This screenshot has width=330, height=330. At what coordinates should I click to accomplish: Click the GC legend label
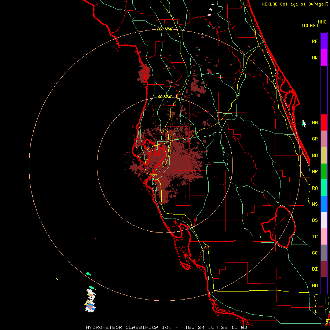315,253
